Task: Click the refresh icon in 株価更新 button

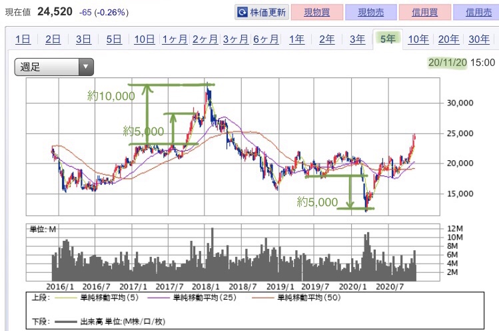Action: point(243,13)
